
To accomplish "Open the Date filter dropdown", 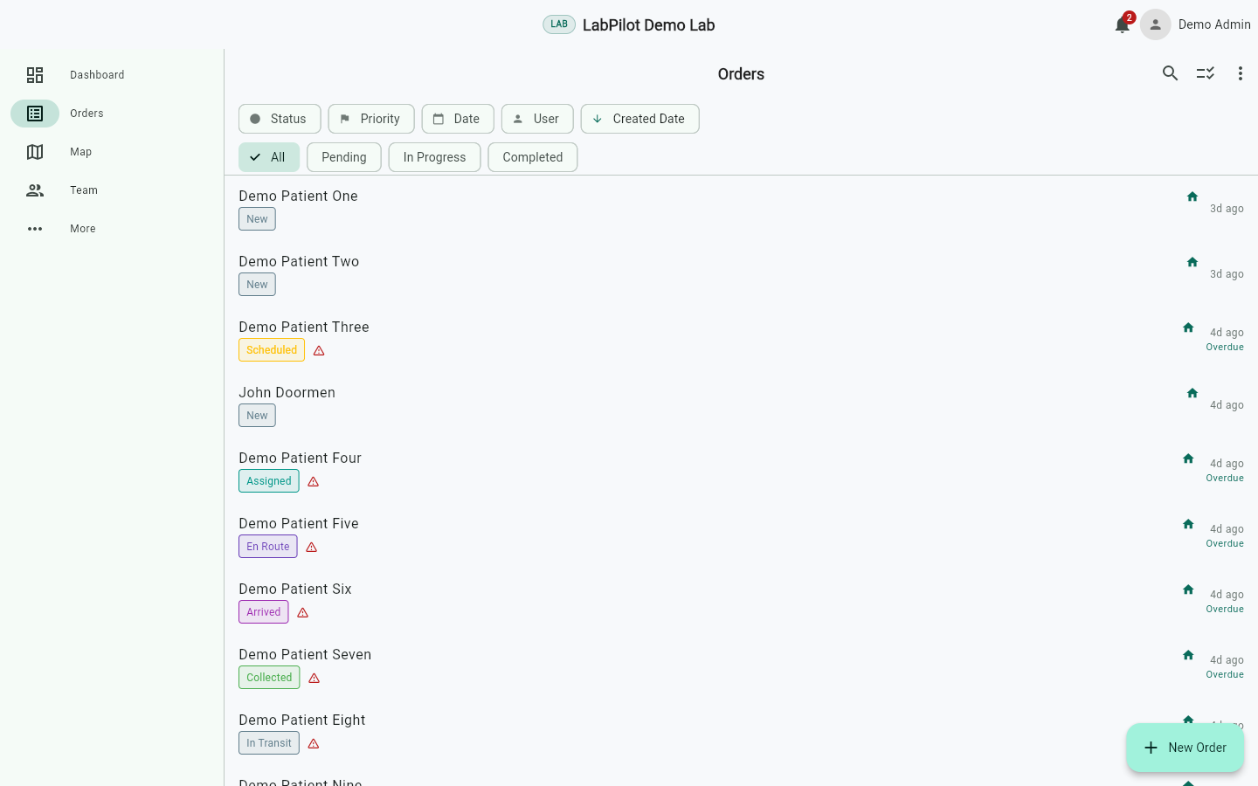I will [458, 119].
